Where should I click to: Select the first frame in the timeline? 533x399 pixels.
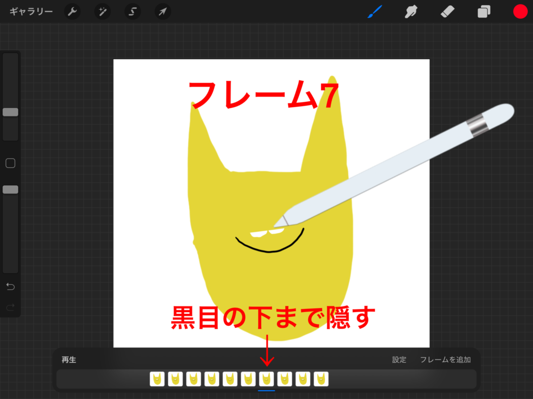pyautogui.click(x=157, y=379)
